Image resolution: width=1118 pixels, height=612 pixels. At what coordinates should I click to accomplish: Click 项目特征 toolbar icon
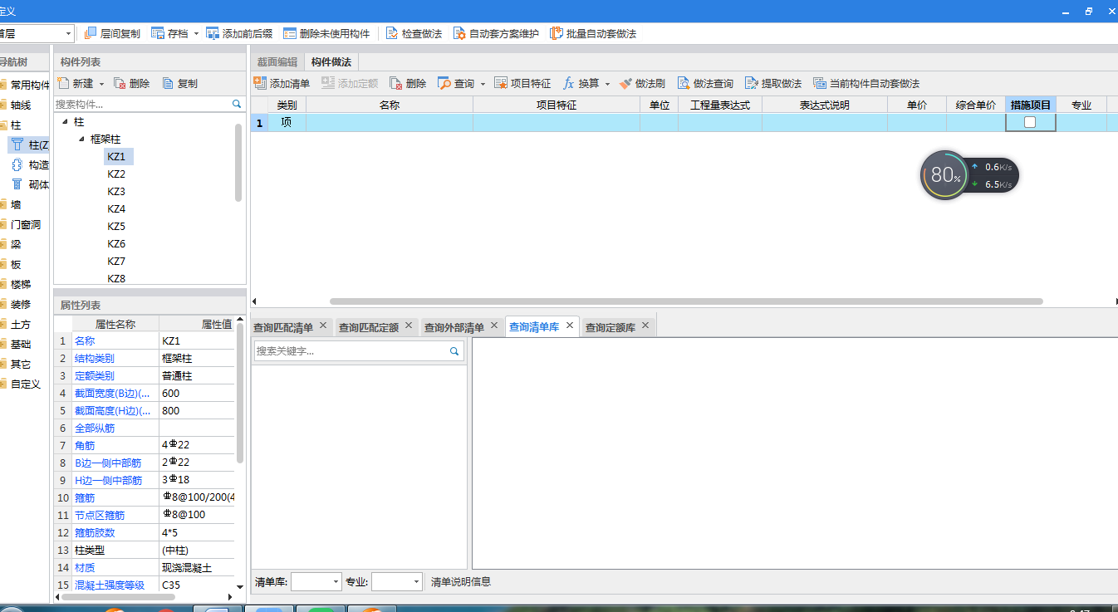pos(501,83)
